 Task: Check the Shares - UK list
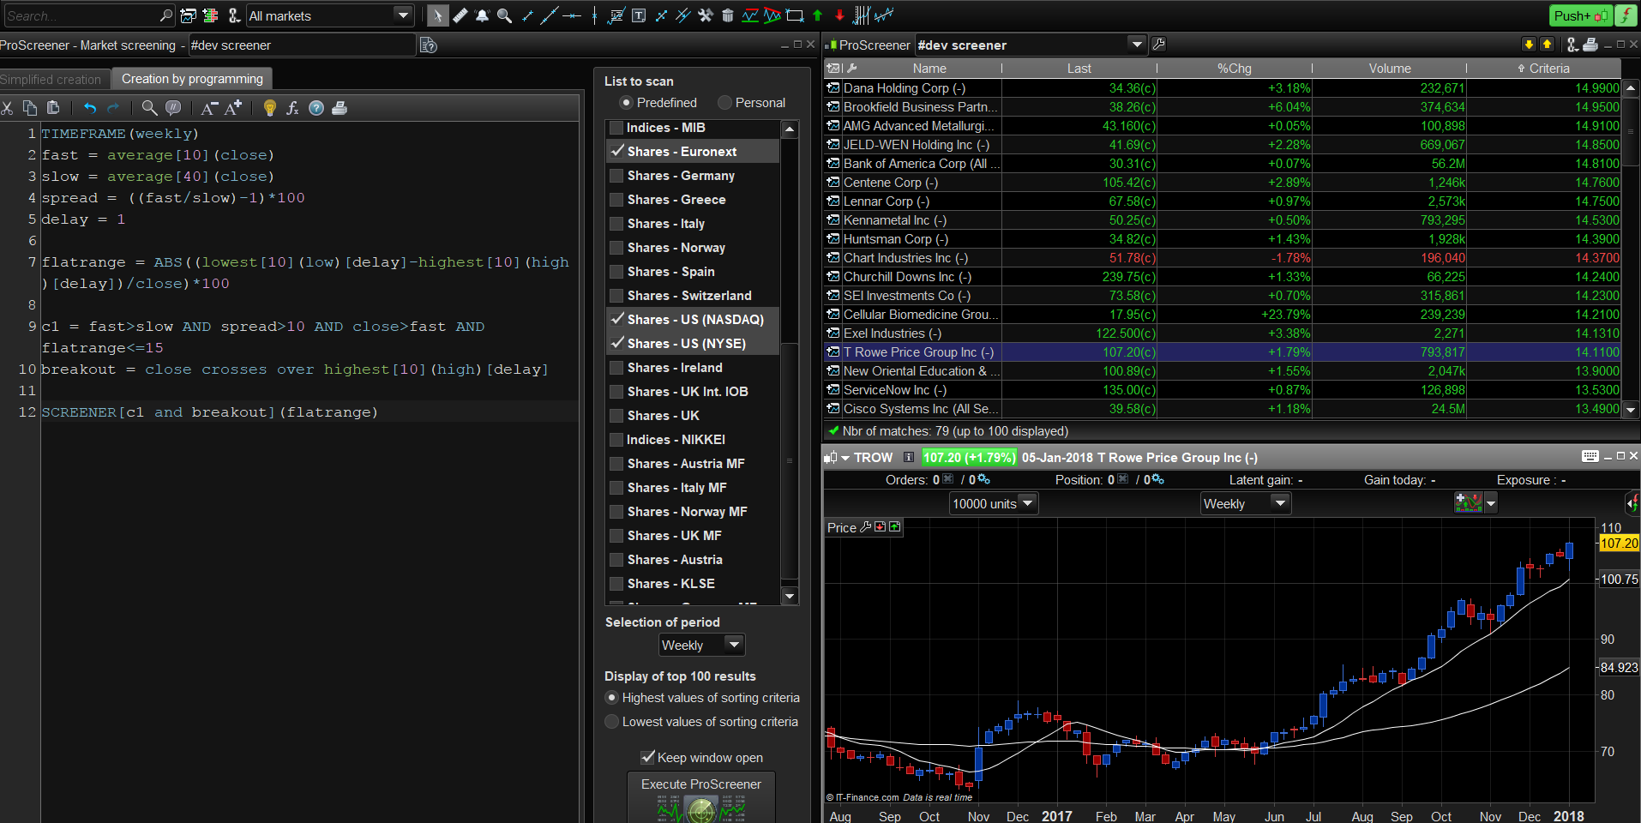point(616,416)
